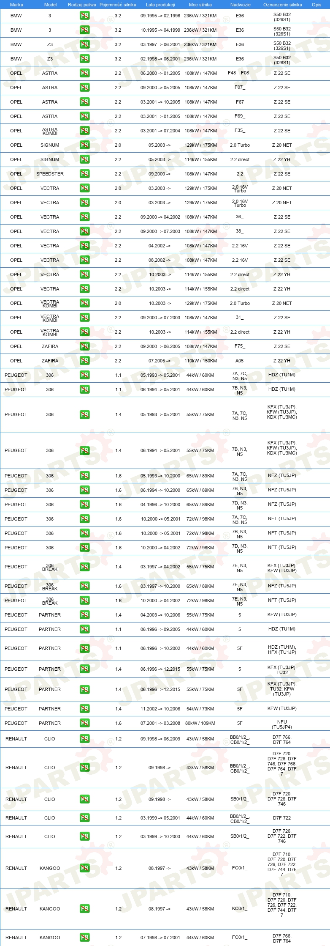Click the petrol icon in the Opel Speedster row

point(84,174)
